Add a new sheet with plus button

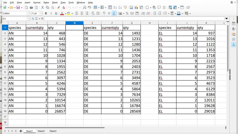coord(21,131)
